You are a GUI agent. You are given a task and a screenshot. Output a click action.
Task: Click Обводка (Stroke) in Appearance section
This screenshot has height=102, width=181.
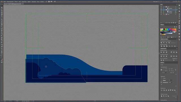(164, 80)
